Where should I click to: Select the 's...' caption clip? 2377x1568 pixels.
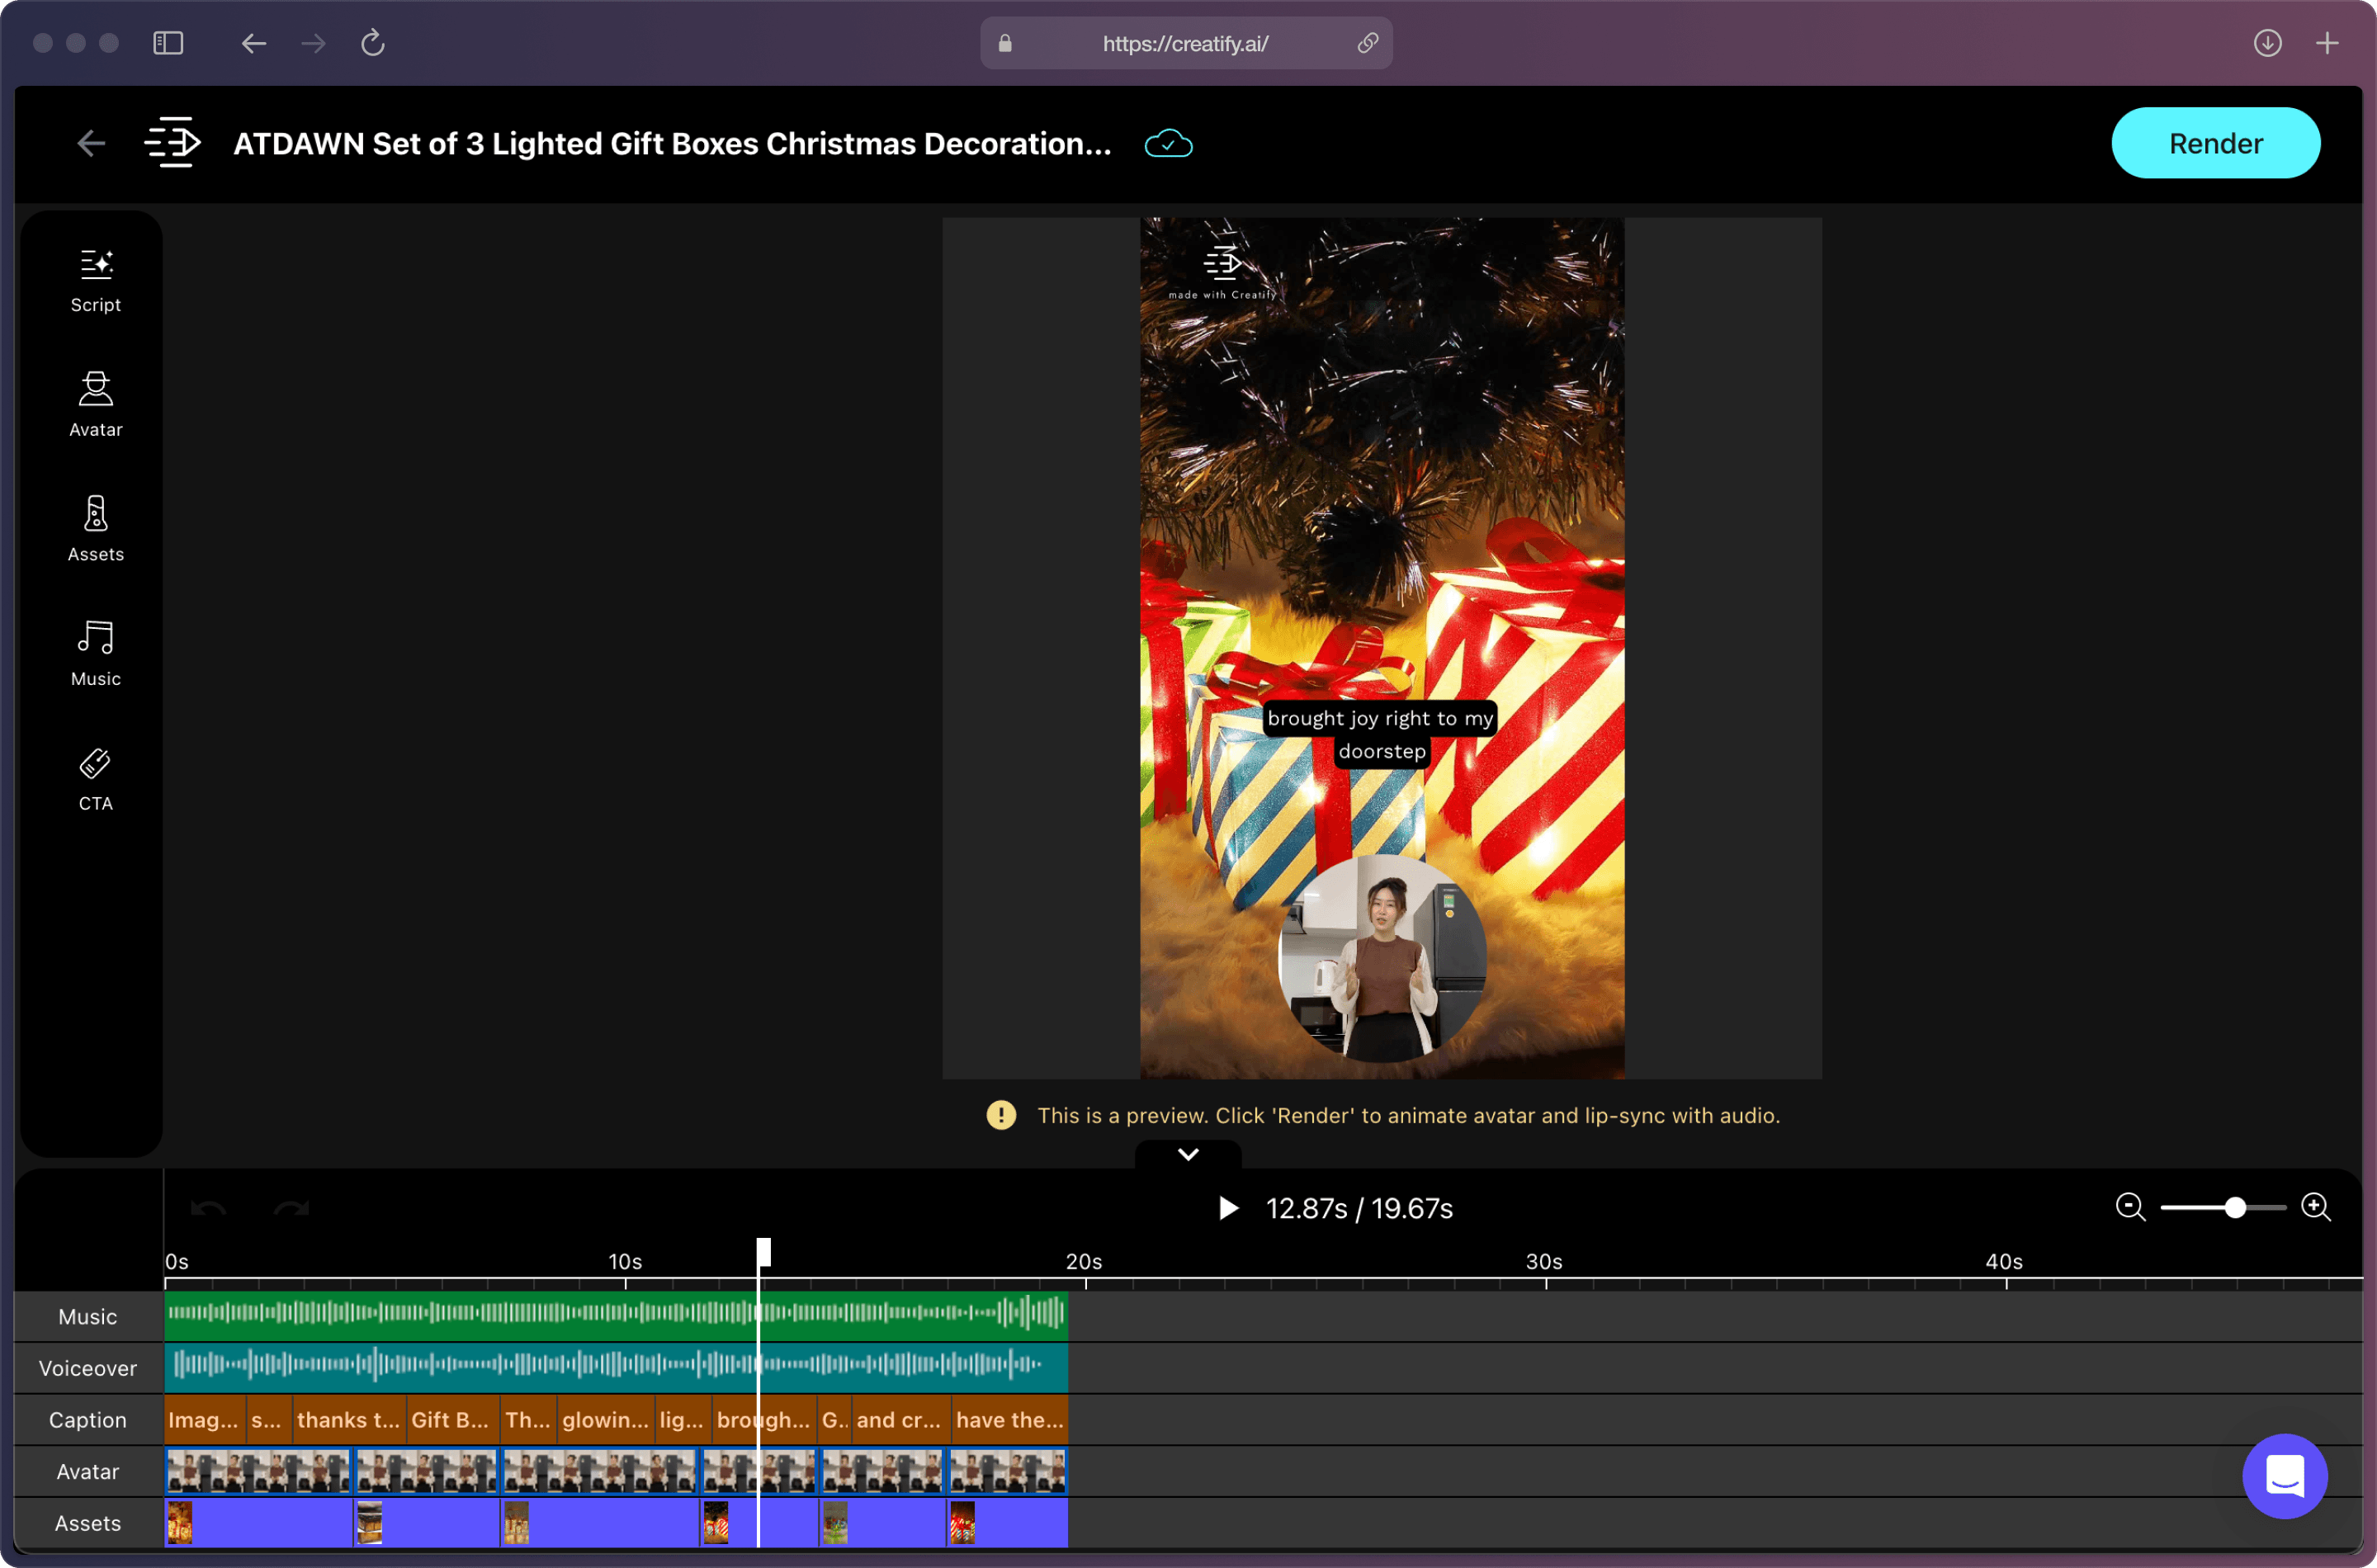pyautogui.click(x=268, y=1420)
